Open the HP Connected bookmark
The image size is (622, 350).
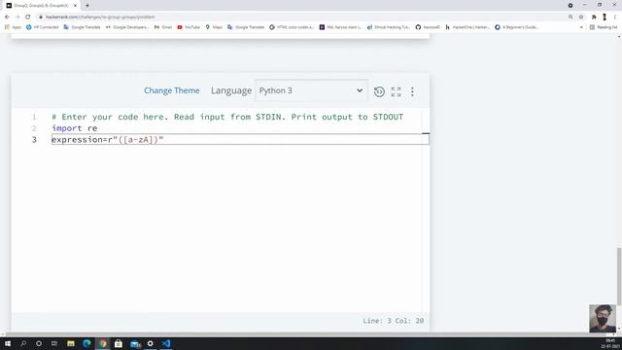click(42, 27)
